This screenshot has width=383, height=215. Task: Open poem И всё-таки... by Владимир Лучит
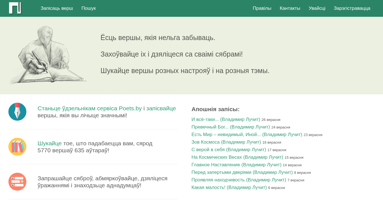pyautogui.click(x=226, y=120)
